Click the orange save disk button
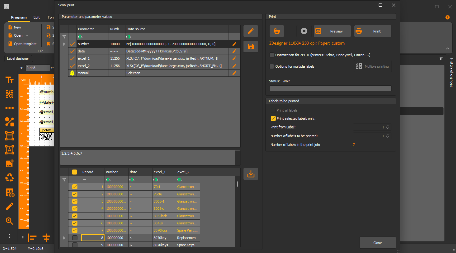The height and width of the screenshot is (253, 456). point(251,47)
